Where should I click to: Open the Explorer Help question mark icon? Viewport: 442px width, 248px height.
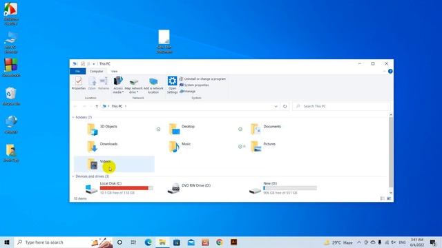coord(390,72)
